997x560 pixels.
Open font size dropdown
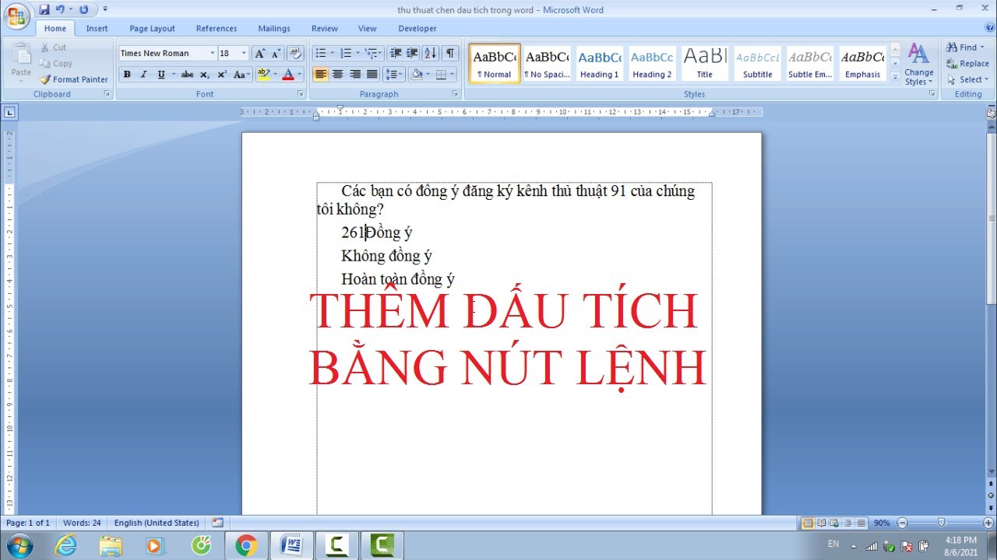(244, 53)
